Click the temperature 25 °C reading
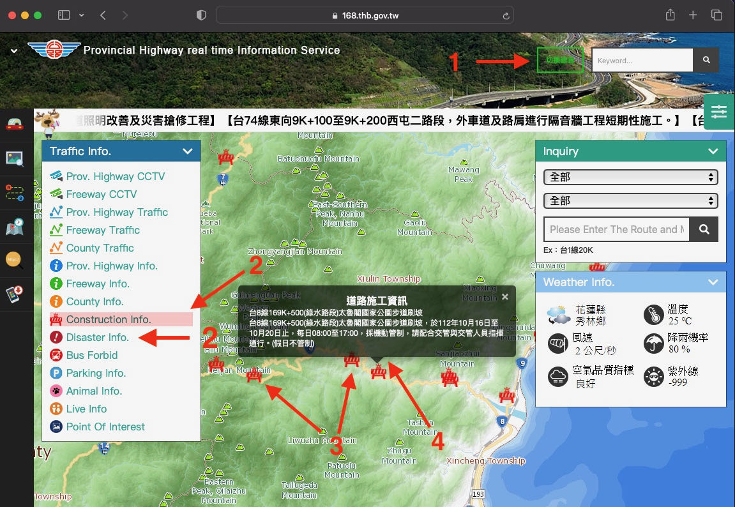The image size is (735, 507). pyautogui.click(x=679, y=321)
